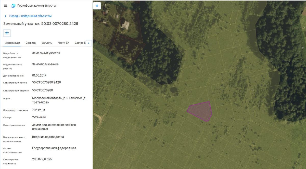This screenshot has height=169, width=306.
Task: Click the parcel heading Земельный участок: 50:03:0070280:2426
Action: (x=41, y=24)
